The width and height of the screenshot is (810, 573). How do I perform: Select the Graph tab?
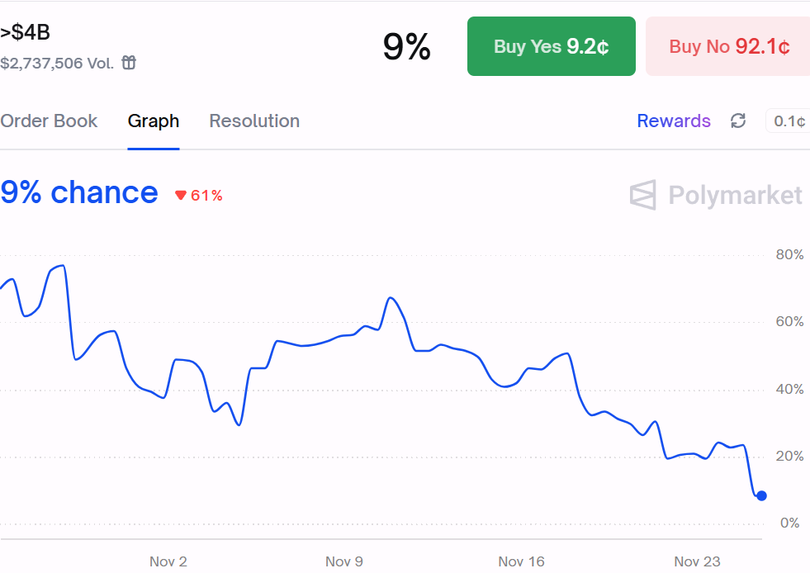pos(153,121)
